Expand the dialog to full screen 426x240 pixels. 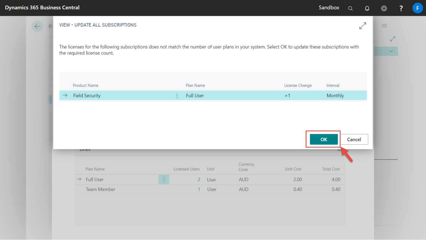362,26
